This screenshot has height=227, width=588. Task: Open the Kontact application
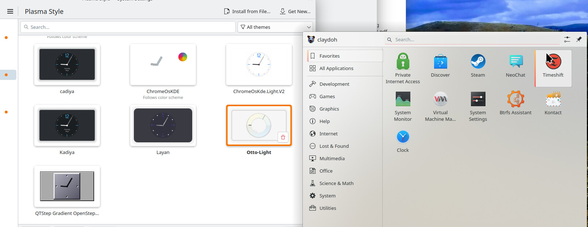[x=553, y=99]
